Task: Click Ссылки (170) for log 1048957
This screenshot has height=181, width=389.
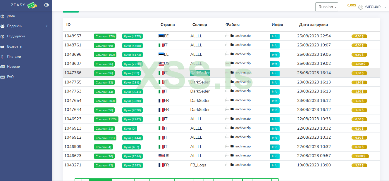Action: point(105,36)
